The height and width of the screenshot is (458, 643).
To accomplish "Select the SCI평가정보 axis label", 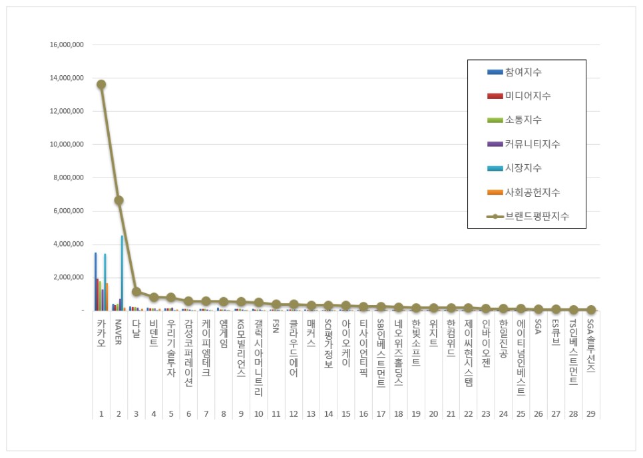I will 328,343.
